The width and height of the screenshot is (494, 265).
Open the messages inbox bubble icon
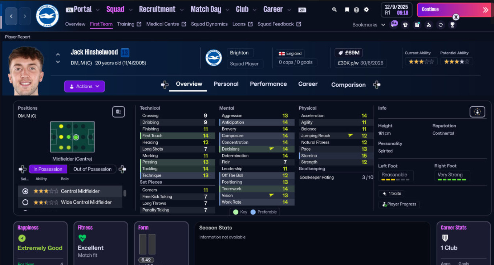click(394, 24)
